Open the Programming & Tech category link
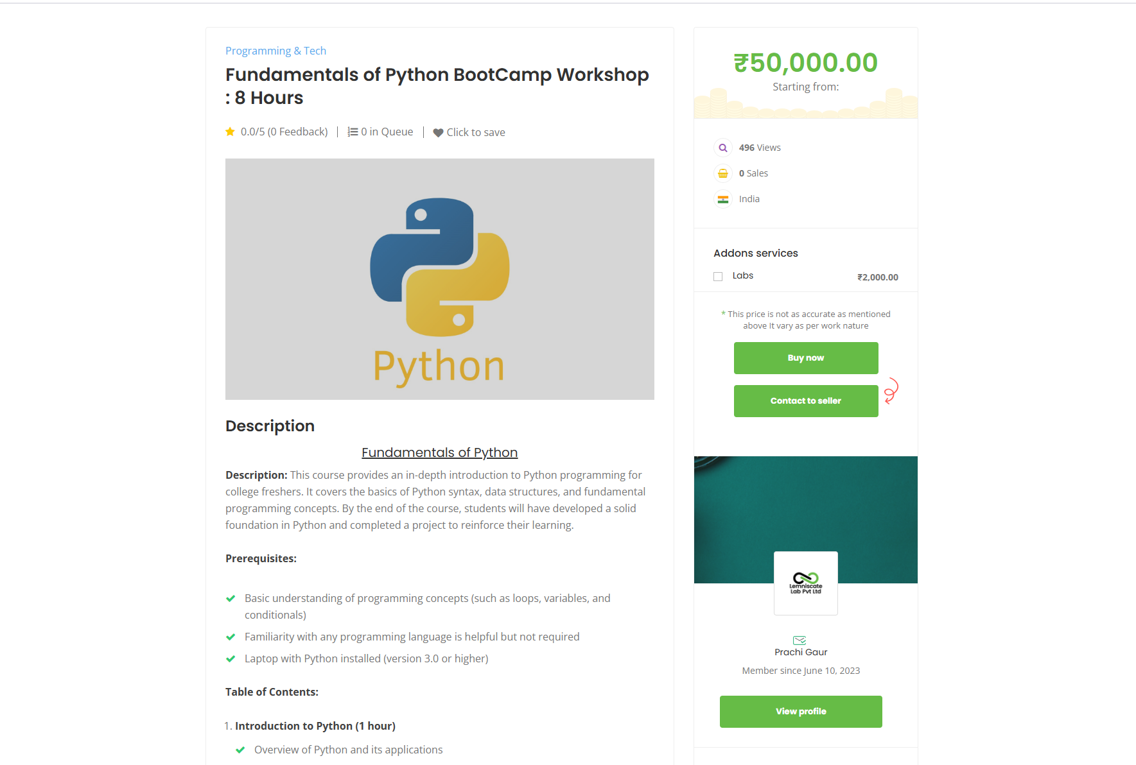This screenshot has width=1136, height=765. (x=275, y=51)
